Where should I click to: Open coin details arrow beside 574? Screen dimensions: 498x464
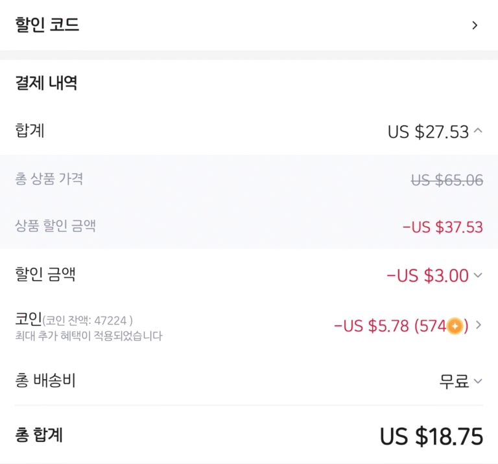[479, 325]
